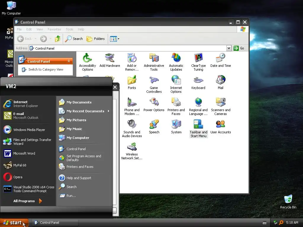Viewport: 303px width, 227px height.
Task: Open Files and Settings Transfer Wizard
Action: [x=28, y=142]
